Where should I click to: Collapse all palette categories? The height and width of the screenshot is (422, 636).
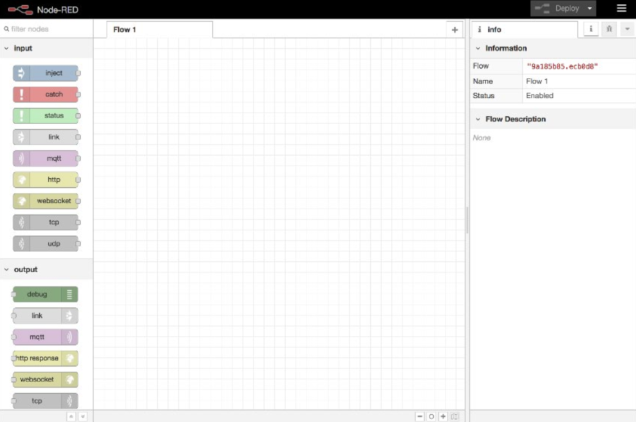[71, 416]
